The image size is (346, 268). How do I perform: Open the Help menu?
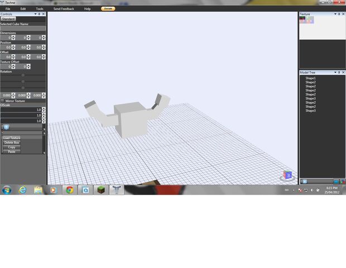coord(88,9)
